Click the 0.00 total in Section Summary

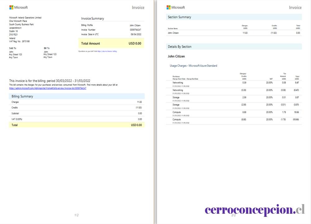click(298, 33)
